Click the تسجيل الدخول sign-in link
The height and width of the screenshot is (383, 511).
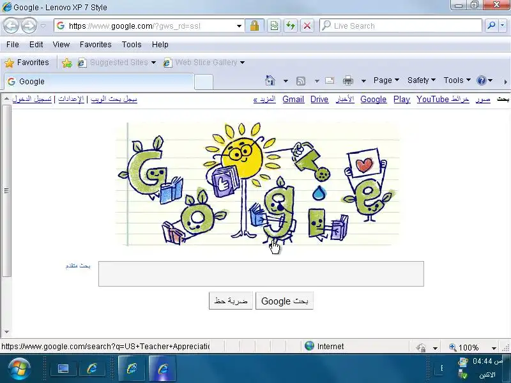(x=32, y=99)
